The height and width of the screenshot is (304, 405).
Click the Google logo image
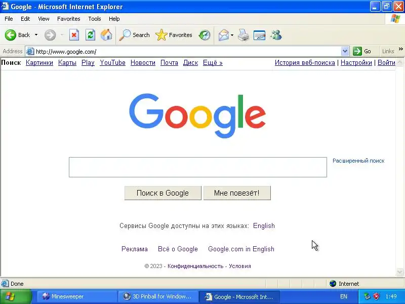[197, 116]
